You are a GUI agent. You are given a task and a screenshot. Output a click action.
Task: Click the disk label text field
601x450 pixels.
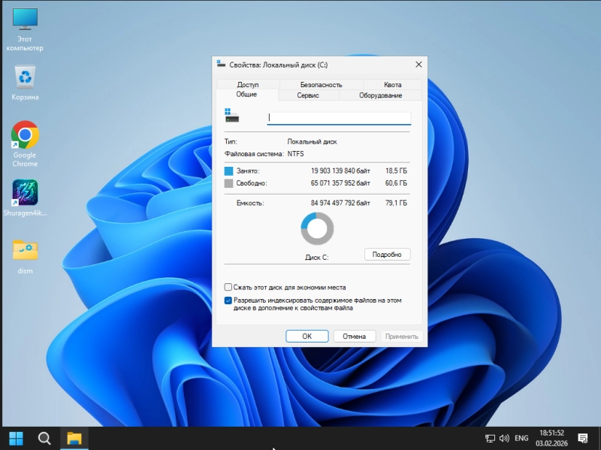click(x=339, y=118)
